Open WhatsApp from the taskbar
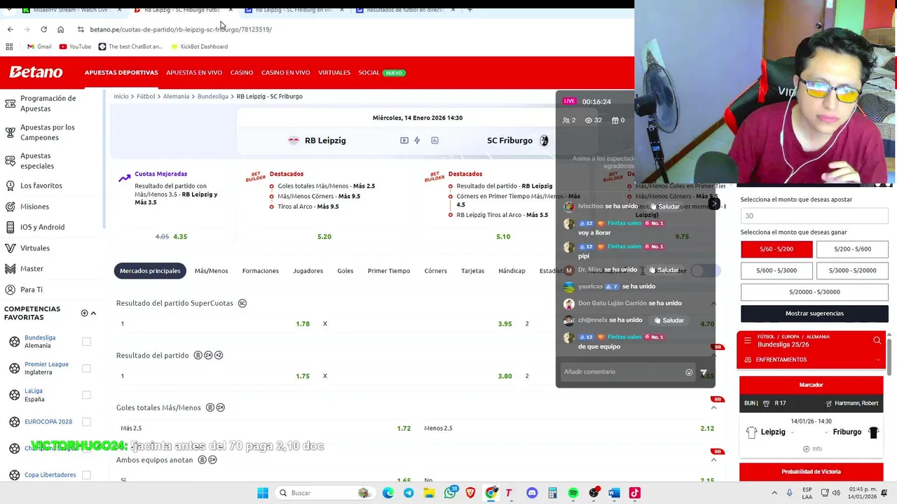The width and height of the screenshot is (897, 504). [x=450, y=493]
